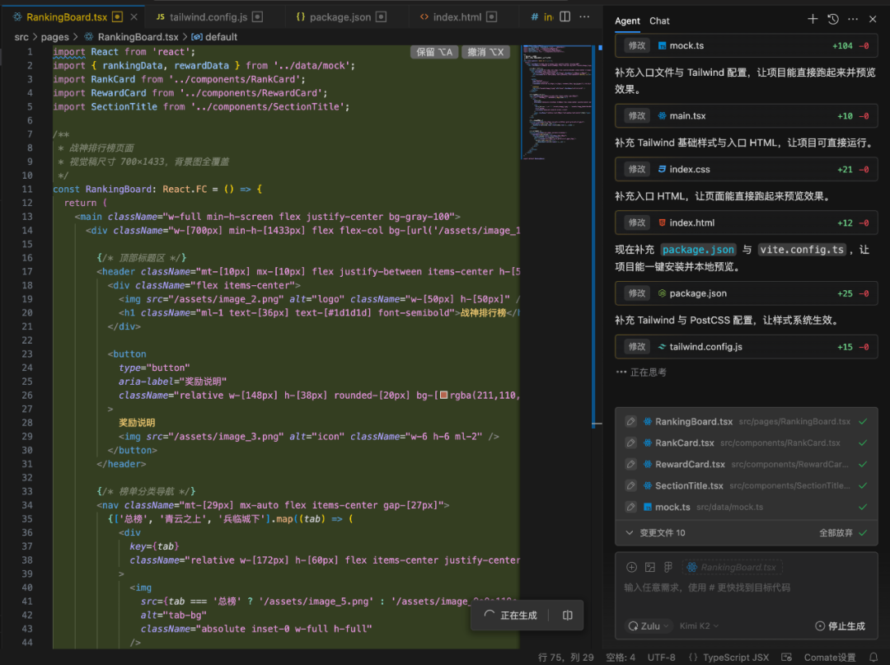Screen dimensions: 890x665
Task: Switch to the Chat tab
Action: tap(659, 21)
